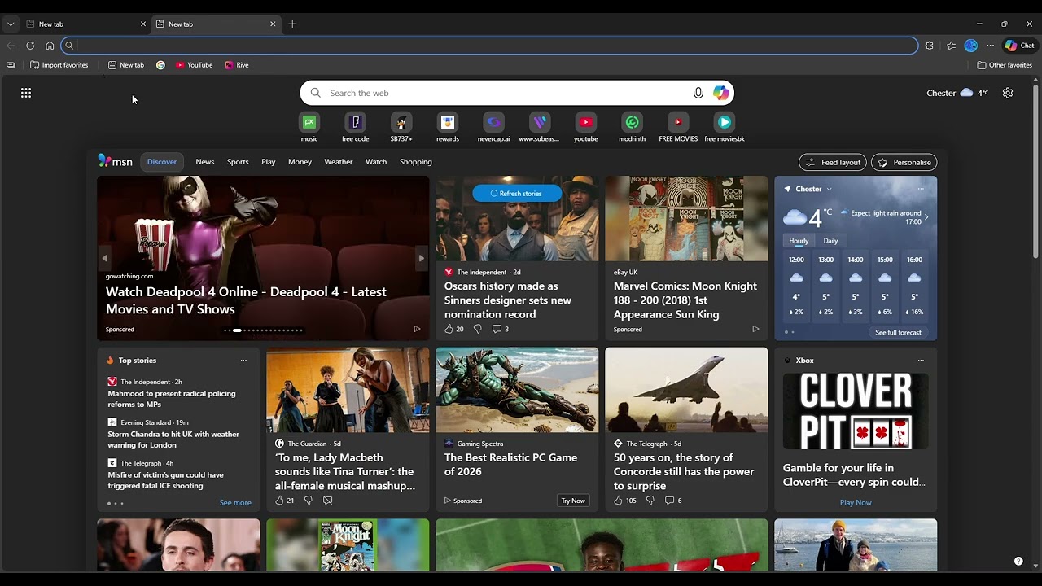Open the Money feed tab

pos(300,162)
